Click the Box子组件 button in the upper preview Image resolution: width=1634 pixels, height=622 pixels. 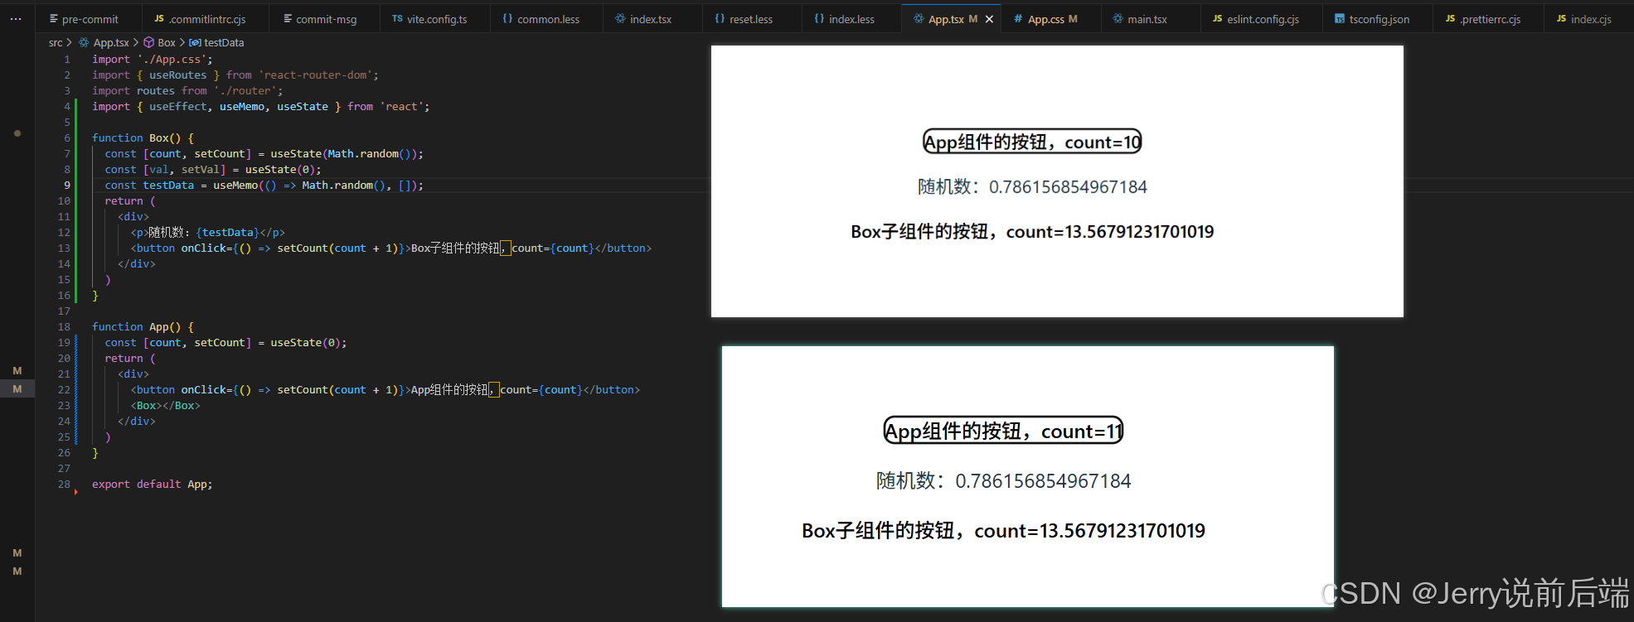1032,232
